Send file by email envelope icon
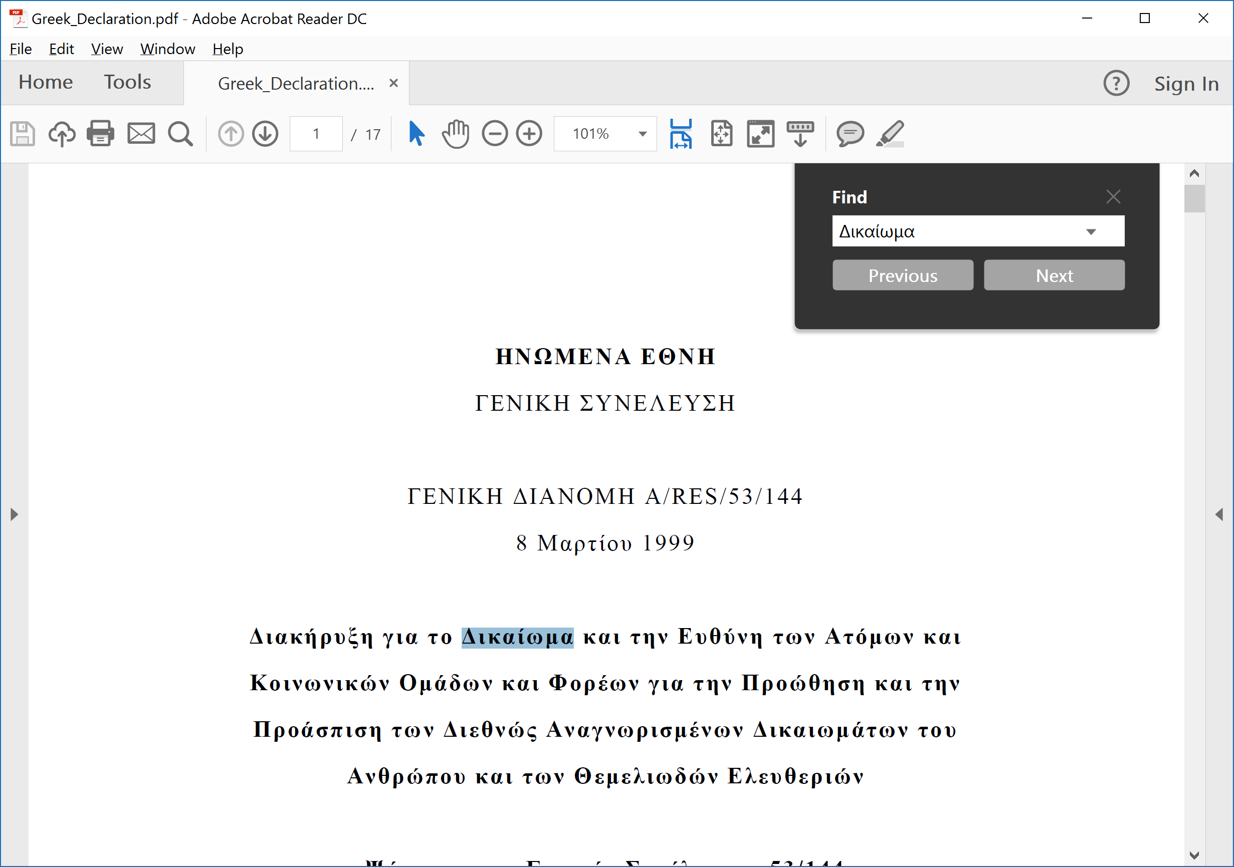This screenshot has width=1234, height=867. tap(141, 134)
